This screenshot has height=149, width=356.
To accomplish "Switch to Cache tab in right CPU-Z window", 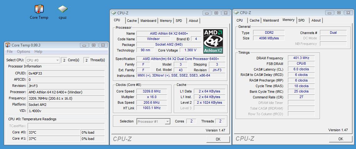I will [254, 20].
